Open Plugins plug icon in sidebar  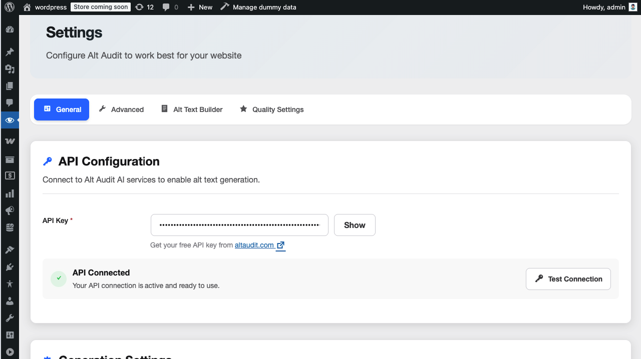tap(10, 266)
